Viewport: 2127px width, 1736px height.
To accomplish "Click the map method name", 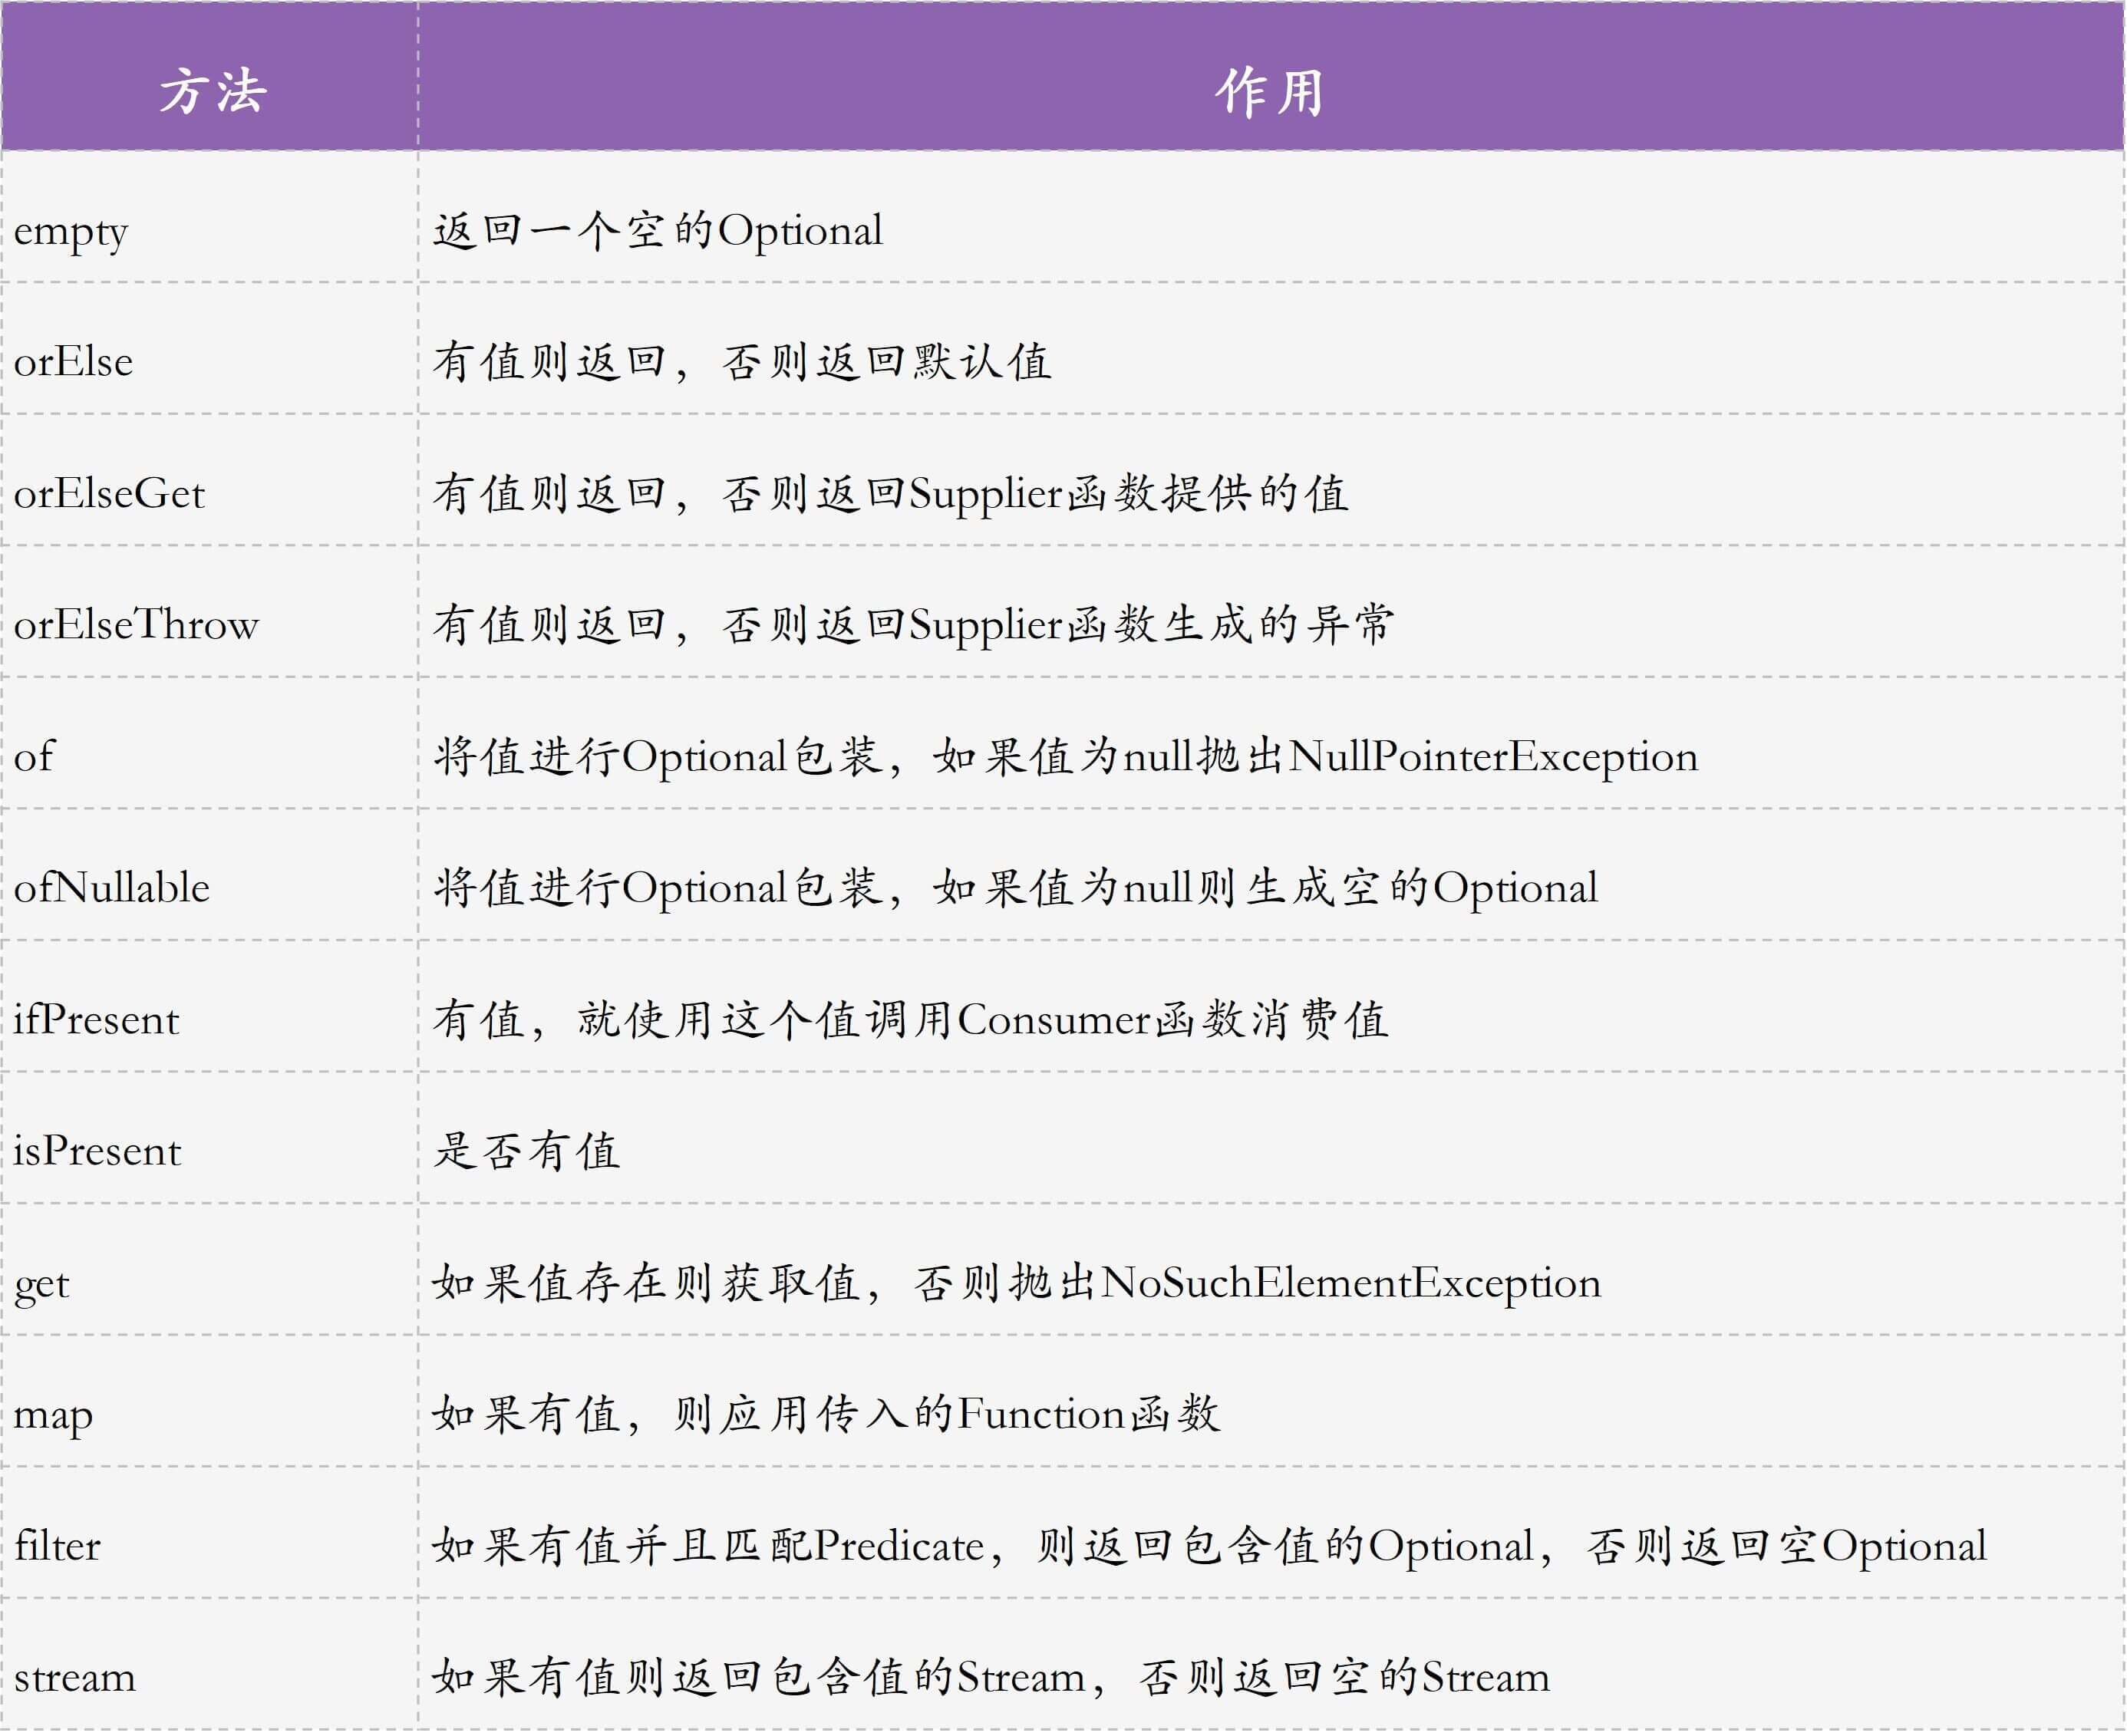I will [x=53, y=1415].
